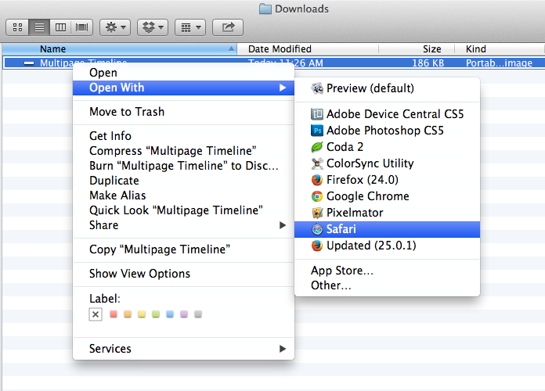The image size is (545, 391).
Task: Choose Compress "Multipage Timeline"
Action: [183, 151]
